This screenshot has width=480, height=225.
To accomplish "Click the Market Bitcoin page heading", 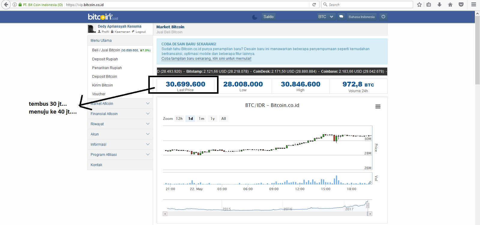I will (x=170, y=27).
